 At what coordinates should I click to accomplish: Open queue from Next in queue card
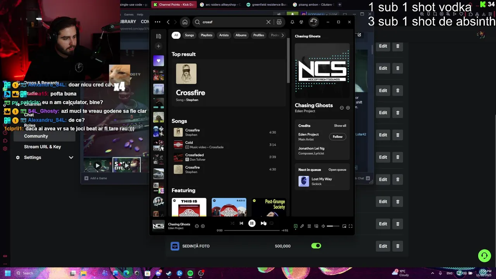(x=337, y=170)
